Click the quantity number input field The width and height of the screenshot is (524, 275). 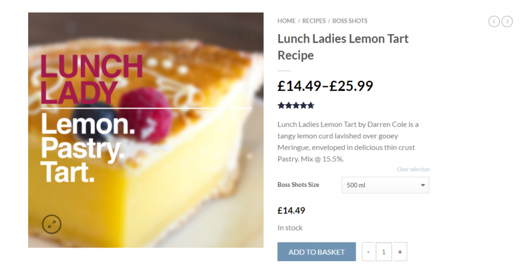384,252
